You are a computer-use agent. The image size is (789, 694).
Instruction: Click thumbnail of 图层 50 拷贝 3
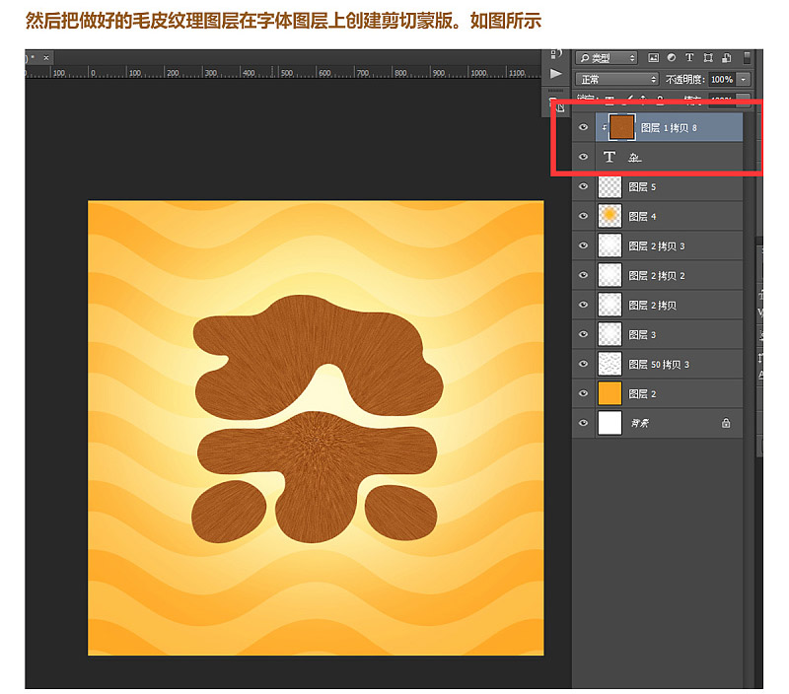click(610, 364)
